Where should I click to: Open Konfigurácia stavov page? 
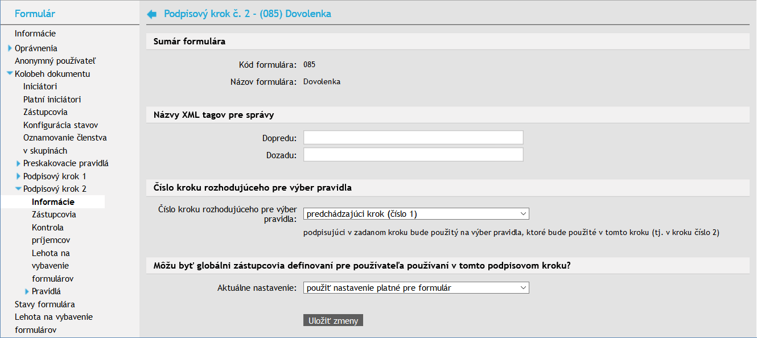pyautogui.click(x=61, y=125)
